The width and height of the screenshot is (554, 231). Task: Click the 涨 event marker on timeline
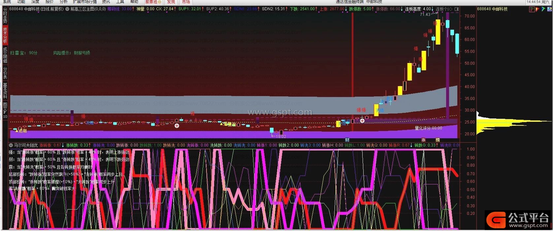(x=423, y=140)
